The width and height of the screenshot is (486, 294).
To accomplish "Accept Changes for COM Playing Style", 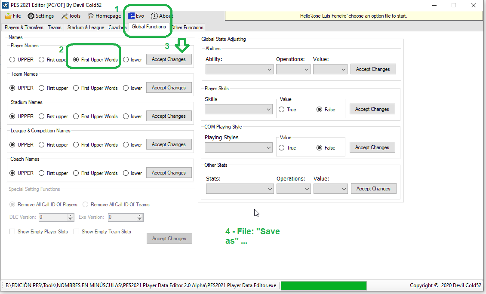I will point(372,147).
